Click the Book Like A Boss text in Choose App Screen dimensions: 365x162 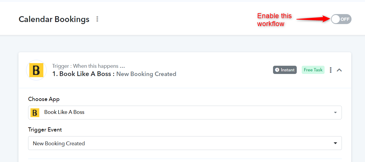point(64,112)
